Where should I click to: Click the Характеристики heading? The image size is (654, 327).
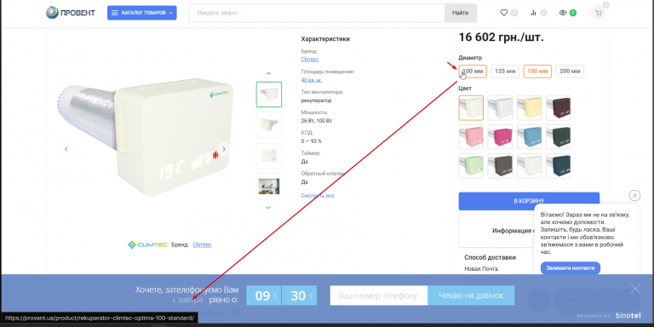[325, 39]
